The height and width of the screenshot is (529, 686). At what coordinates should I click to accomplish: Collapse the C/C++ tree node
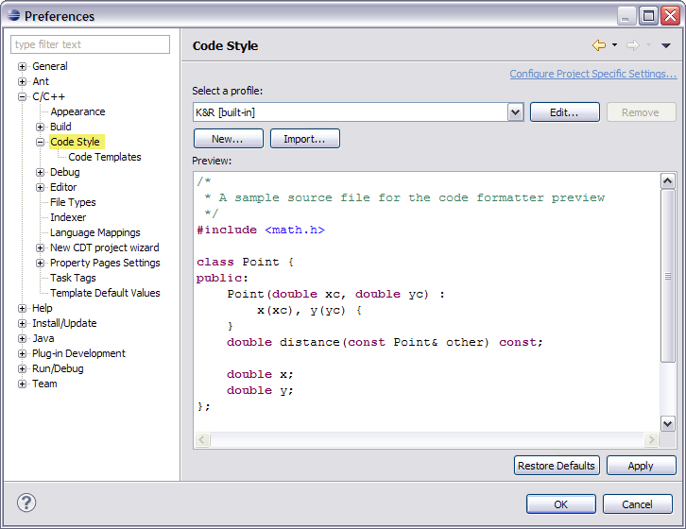coord(22,96)
